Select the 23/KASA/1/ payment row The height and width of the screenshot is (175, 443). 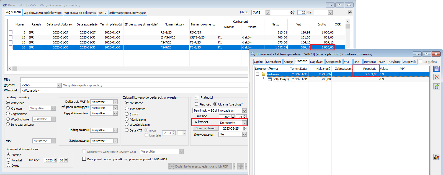point(342,79)
